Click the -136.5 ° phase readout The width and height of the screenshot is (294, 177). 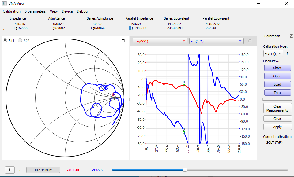(98, 170)
